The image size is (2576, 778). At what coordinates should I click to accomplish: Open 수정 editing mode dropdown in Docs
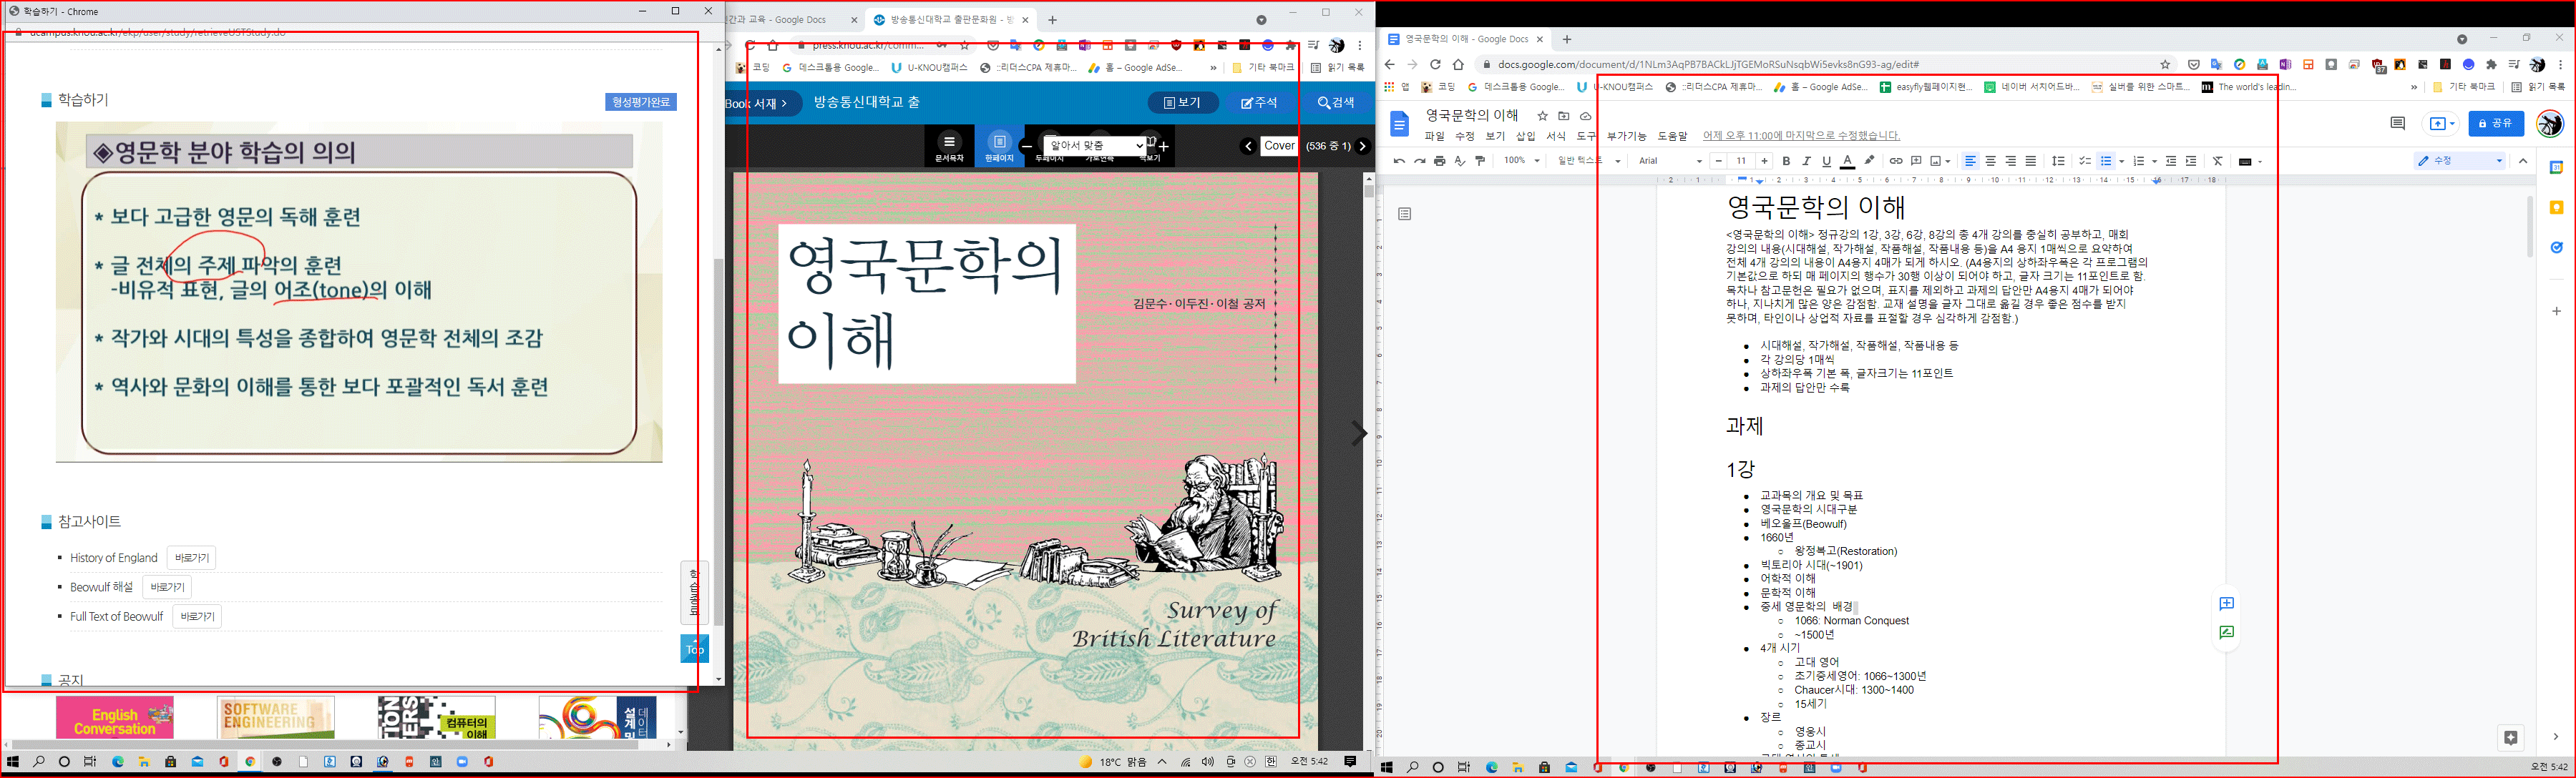[x=2461, y=161]
